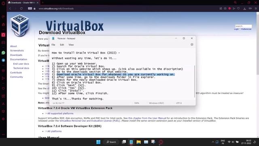The width and height of the screenshot is (259, 146).
Task: Open the Contribute navigation link
Action: [x=16, y=73]
